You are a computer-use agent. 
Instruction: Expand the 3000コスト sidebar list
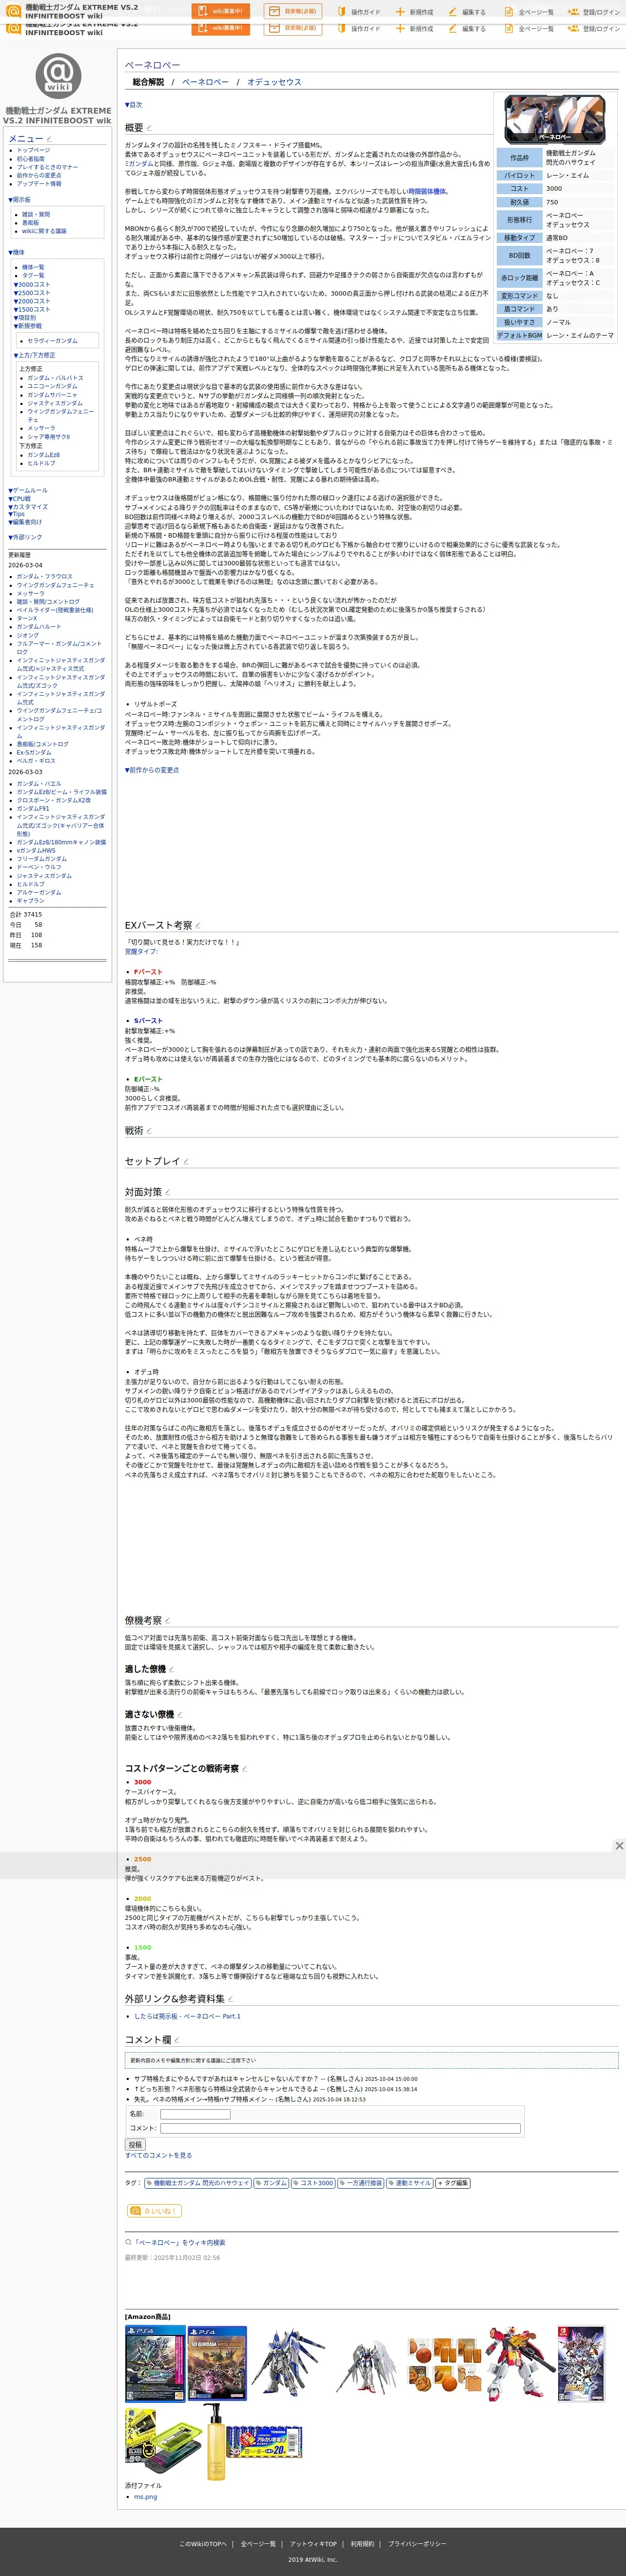click(31, 285)
